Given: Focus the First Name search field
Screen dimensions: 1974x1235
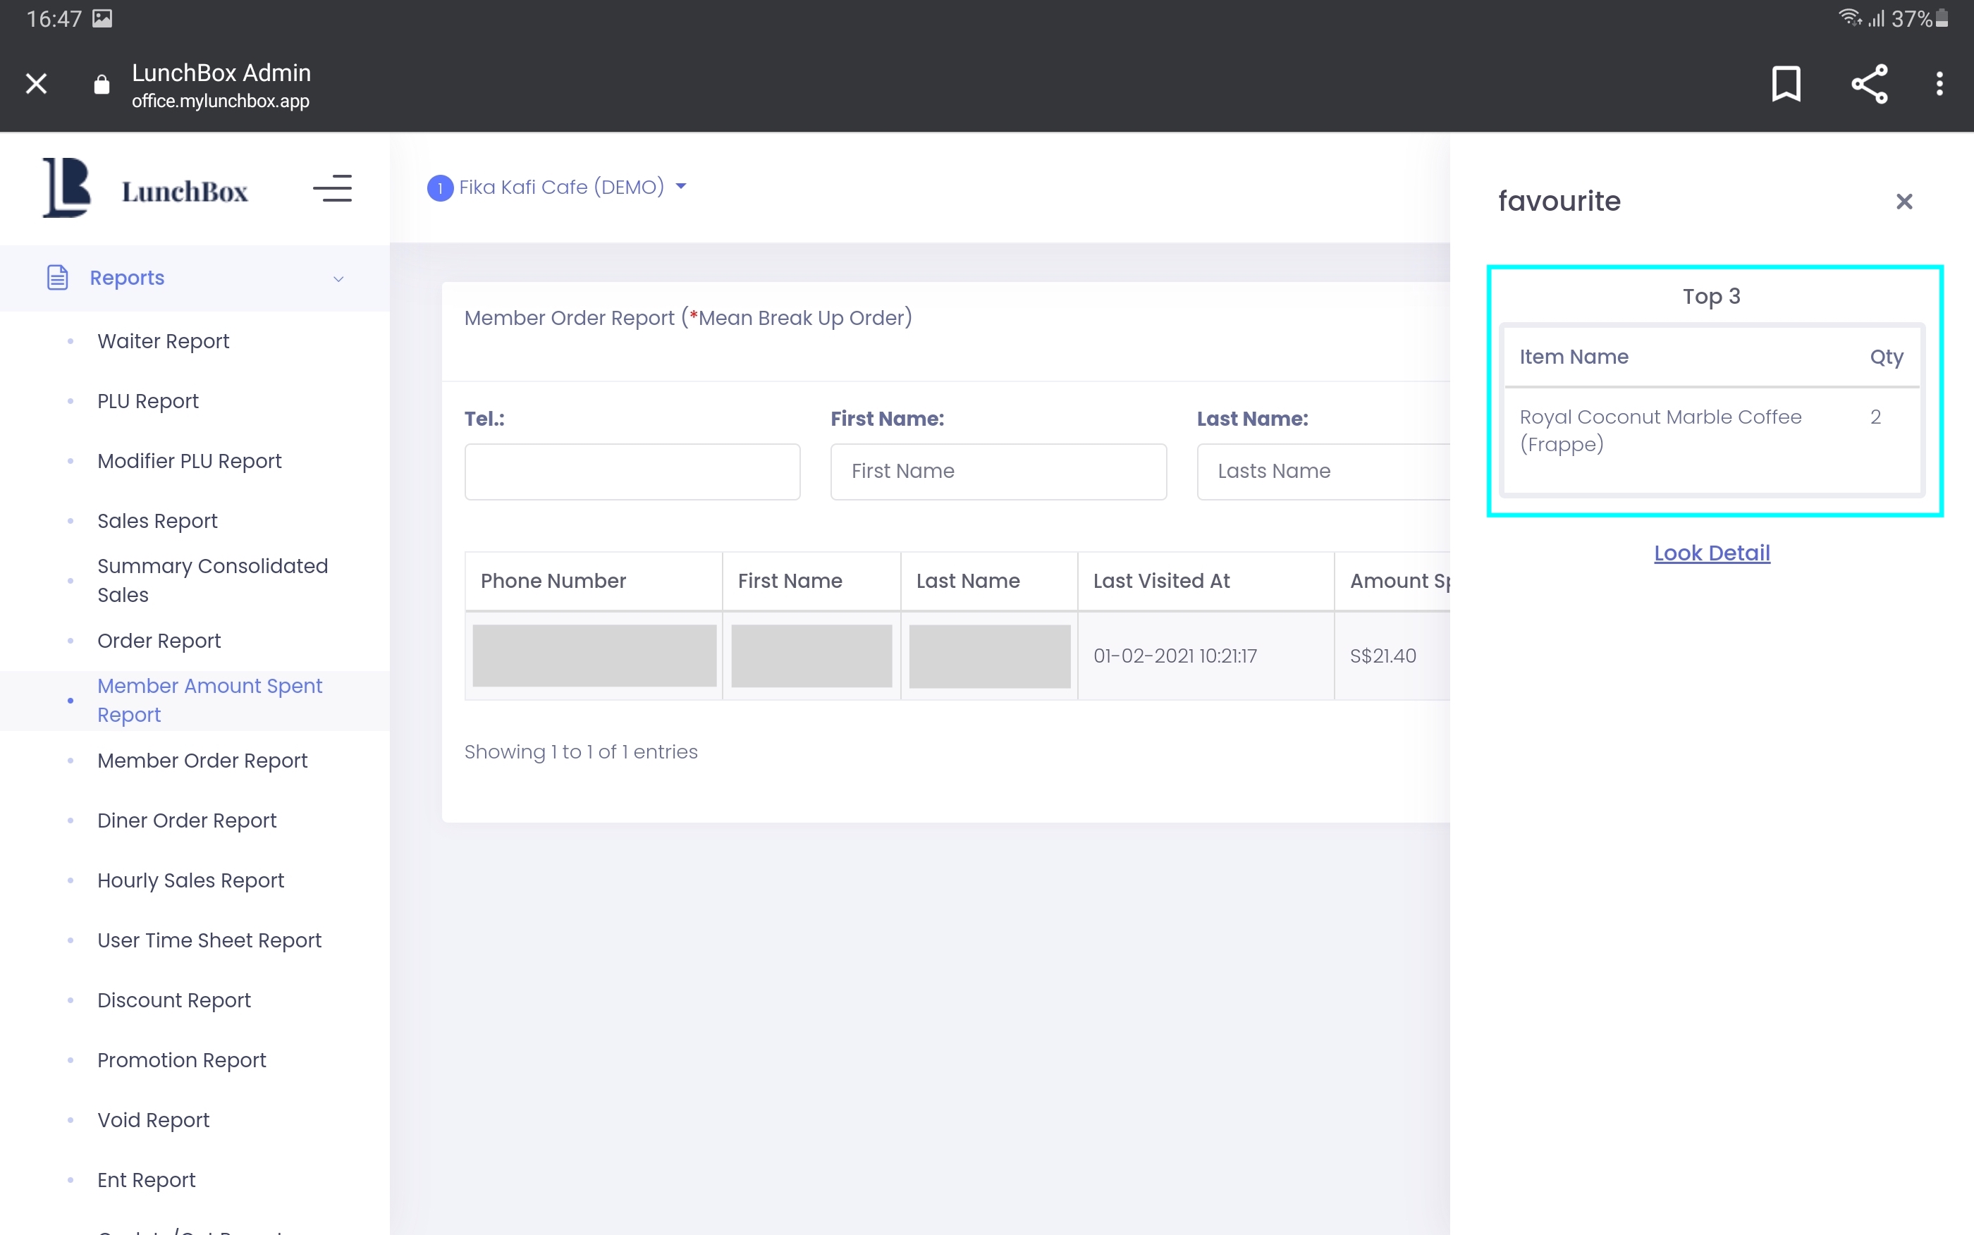Looking at the screenshot, I should coord(997,472).
